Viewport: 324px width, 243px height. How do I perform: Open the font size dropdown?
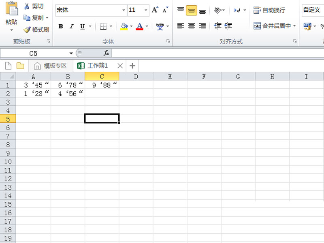[x=146, y=10]
